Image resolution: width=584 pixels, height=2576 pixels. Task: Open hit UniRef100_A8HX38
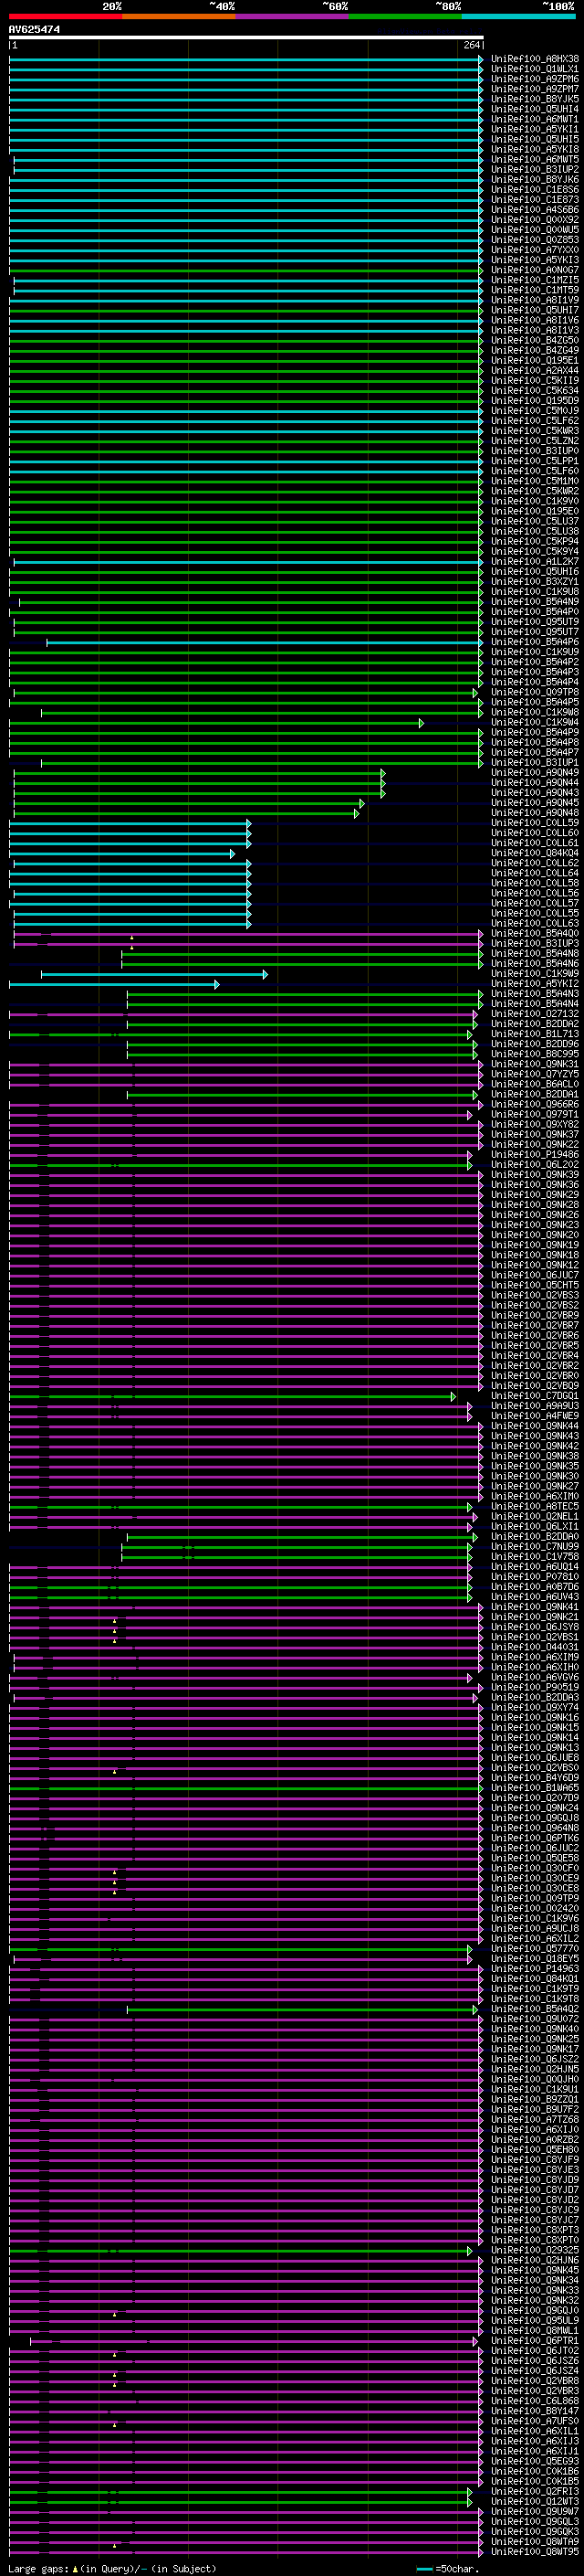pos(535,59)
